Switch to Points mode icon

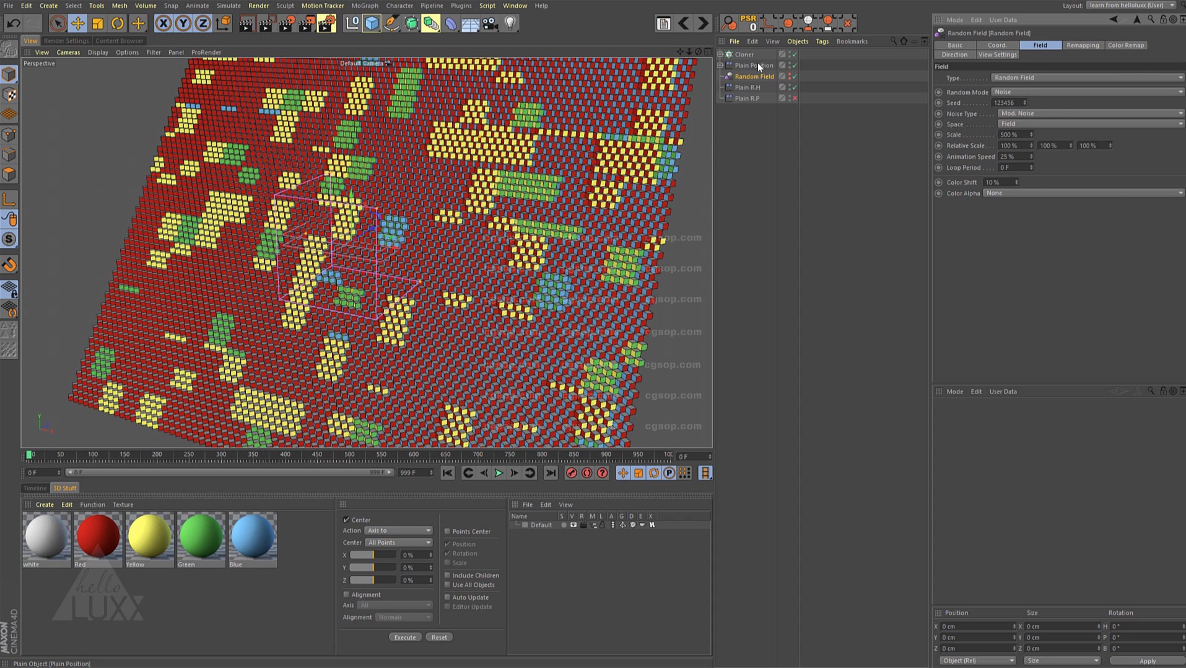(9, 134)
